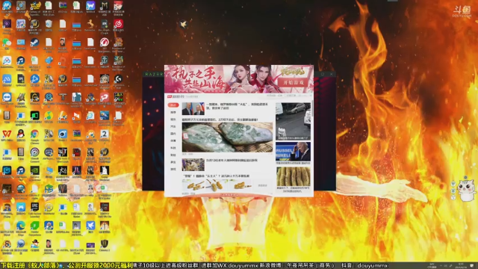Open the Biden and Putin news thumbnail
Image resolution: width=478 pixels, height=269 pixels.
(193, 108)
